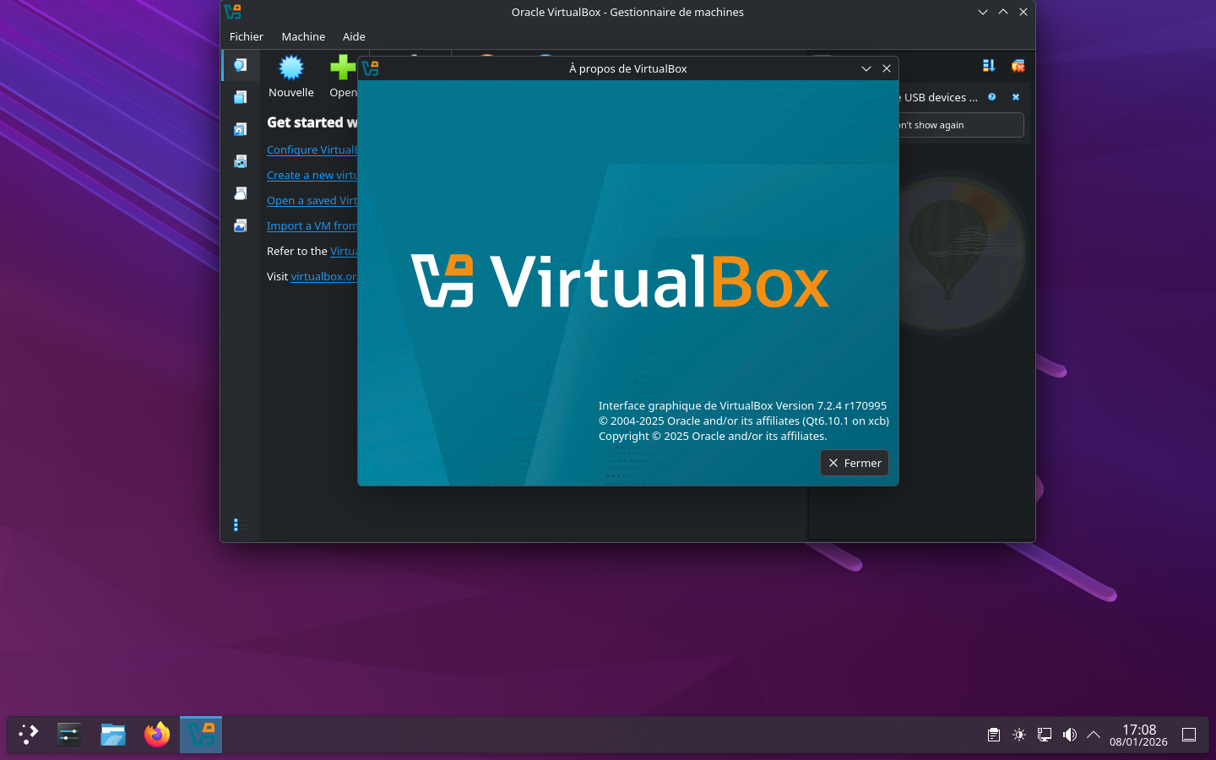Expand the hidden system tray icons arrow

pyautogui.click(x=1094, y=735)
